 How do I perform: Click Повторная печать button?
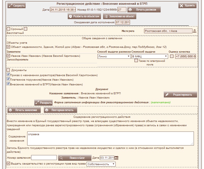(58, 110)
